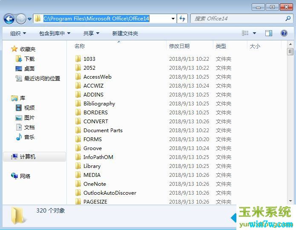Toggle the preview pane icon

pos(269,33)
